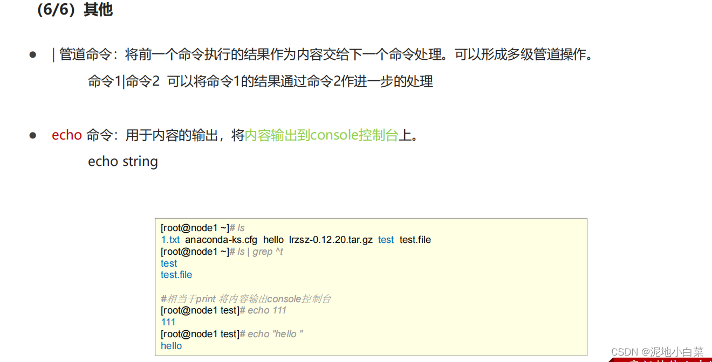Click the echo 111 command line
712x362 pixels.
coord(223,310)
